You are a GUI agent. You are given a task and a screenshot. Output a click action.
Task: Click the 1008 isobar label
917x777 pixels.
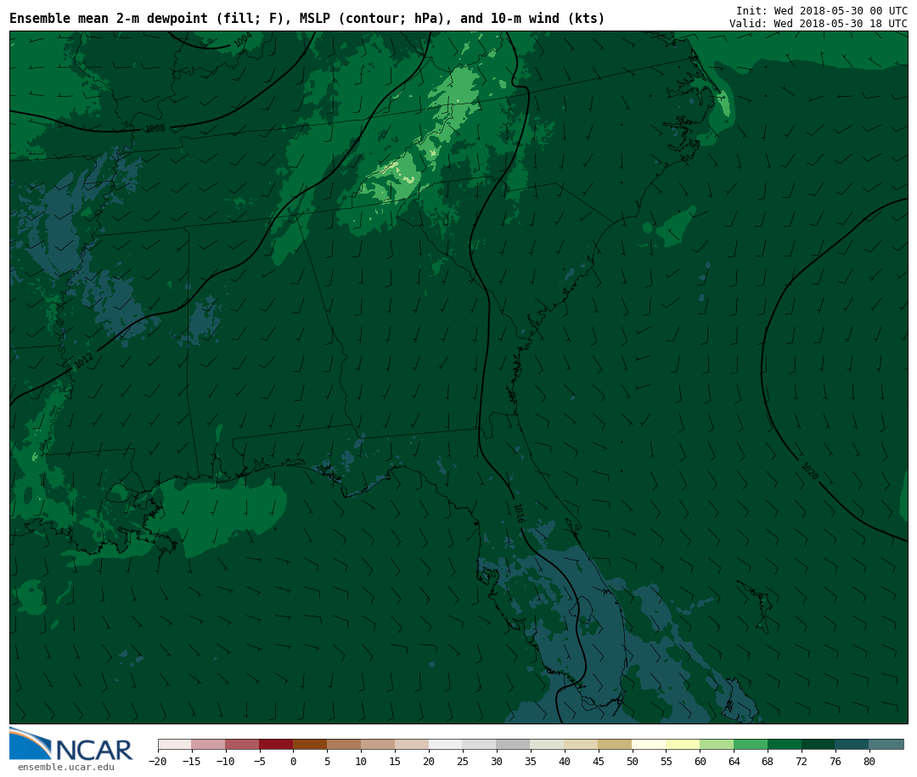155,128
